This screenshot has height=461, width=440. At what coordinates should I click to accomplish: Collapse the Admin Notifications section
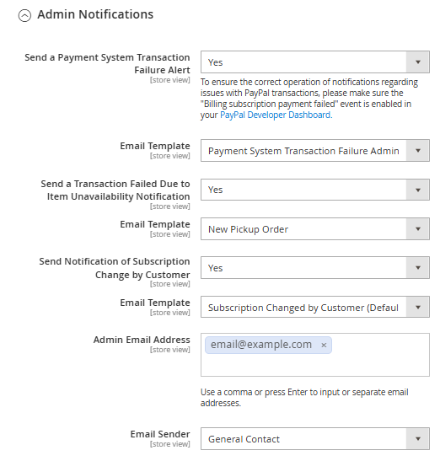point(24,15)
